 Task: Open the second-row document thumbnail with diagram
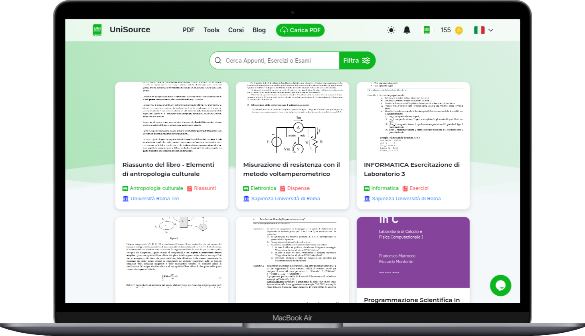(x=172, y=252)
